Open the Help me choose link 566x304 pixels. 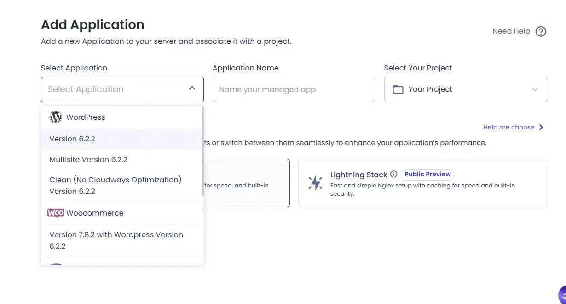tap(508, 127)
